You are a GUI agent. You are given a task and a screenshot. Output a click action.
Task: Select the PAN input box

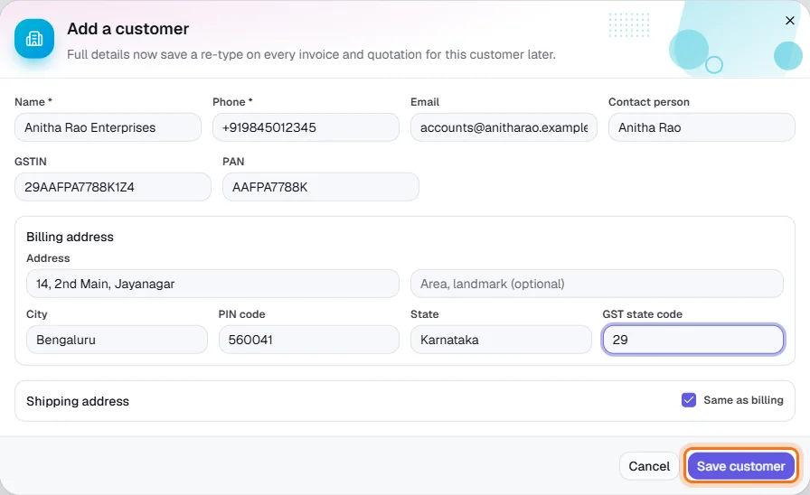coord(321,187)
